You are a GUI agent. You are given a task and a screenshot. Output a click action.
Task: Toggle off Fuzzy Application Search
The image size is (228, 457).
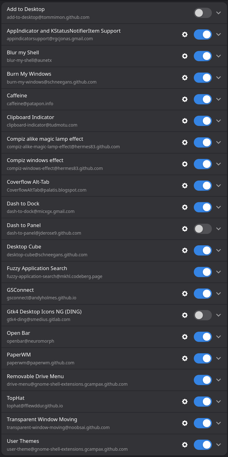tap(203, 272)
